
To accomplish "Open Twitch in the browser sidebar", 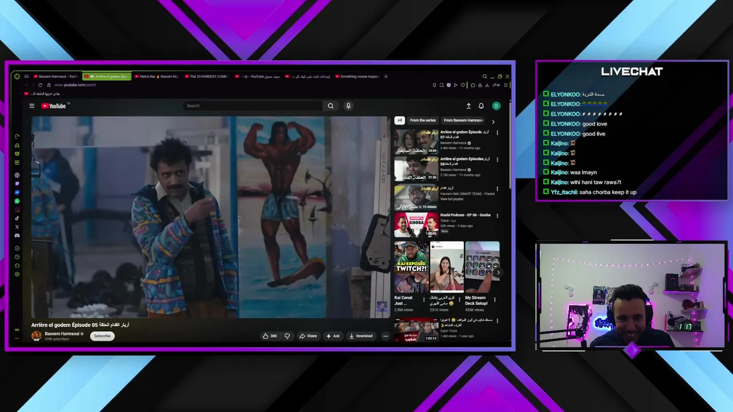I will tap(17, 184).
